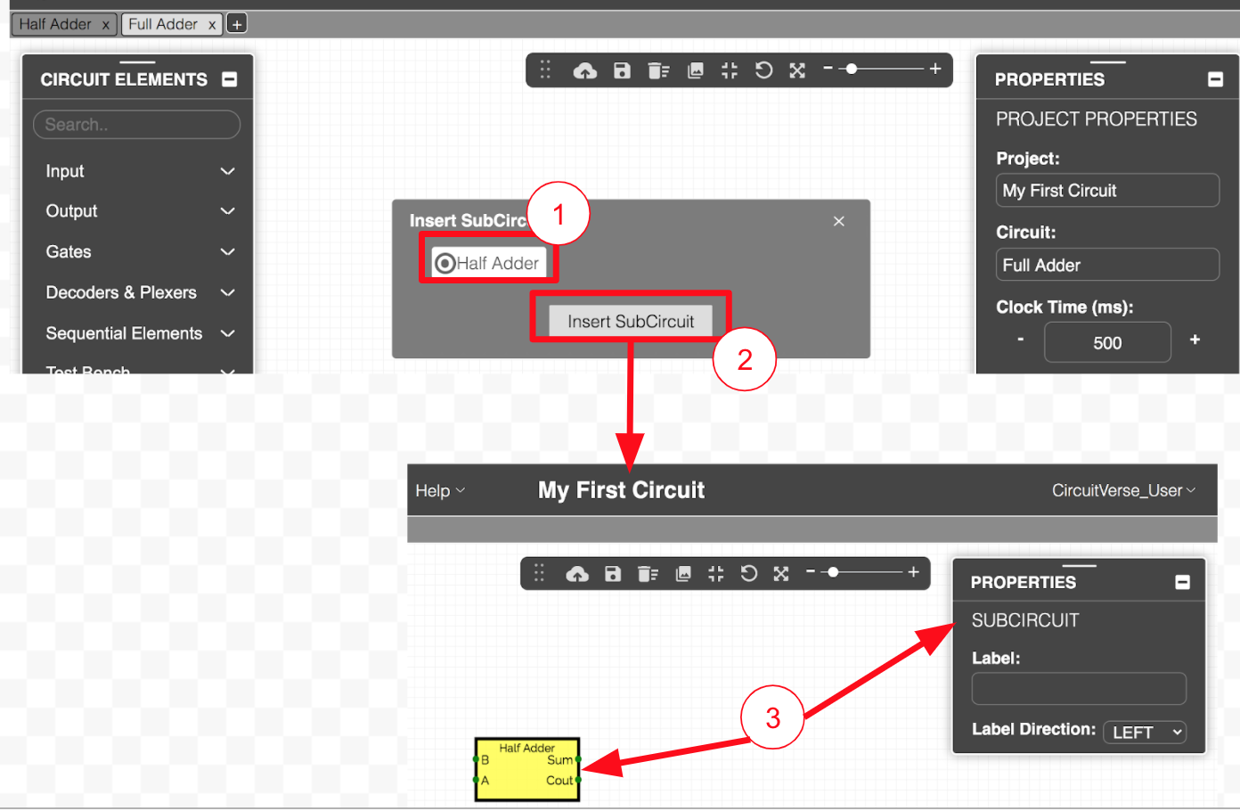This screenshot has width=1240, height=811.
Task: Select the Half Adder radio option
Action: [445, 263]
